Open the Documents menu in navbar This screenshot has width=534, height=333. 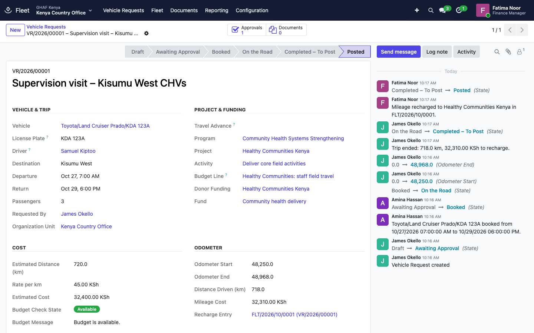[184, 10]
